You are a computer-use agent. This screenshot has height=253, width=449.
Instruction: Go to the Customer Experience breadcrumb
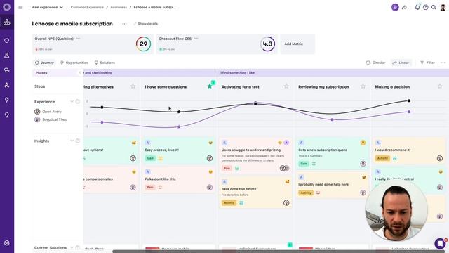87,7
